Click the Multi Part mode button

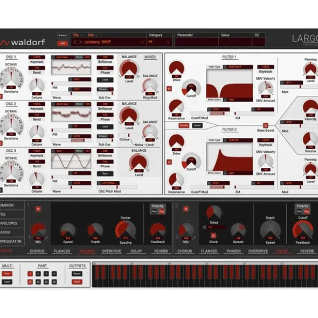7,274
